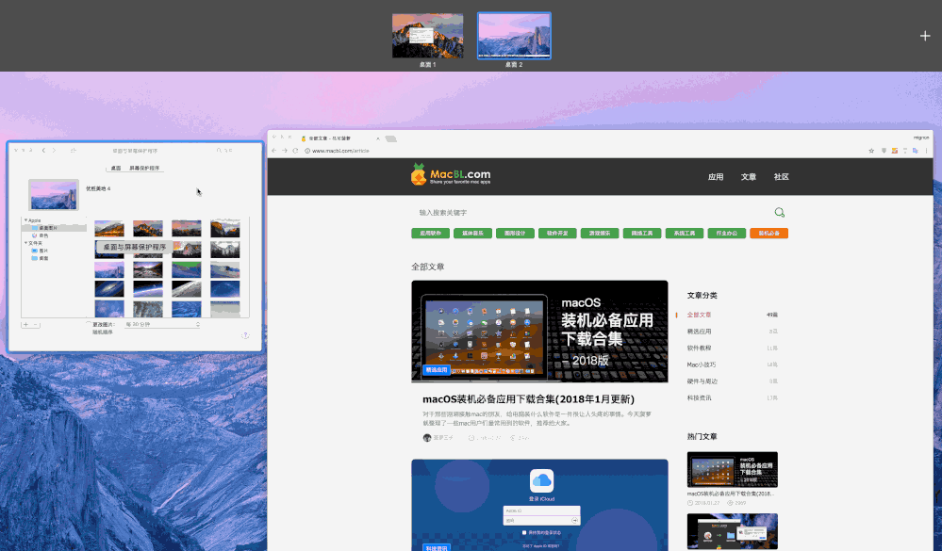Select 软件开发 category tag
Viewport: 942px width, 551px height.
557,233
